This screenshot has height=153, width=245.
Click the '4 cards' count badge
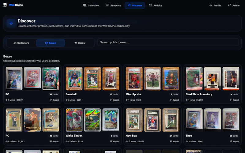tap(234, 95)
